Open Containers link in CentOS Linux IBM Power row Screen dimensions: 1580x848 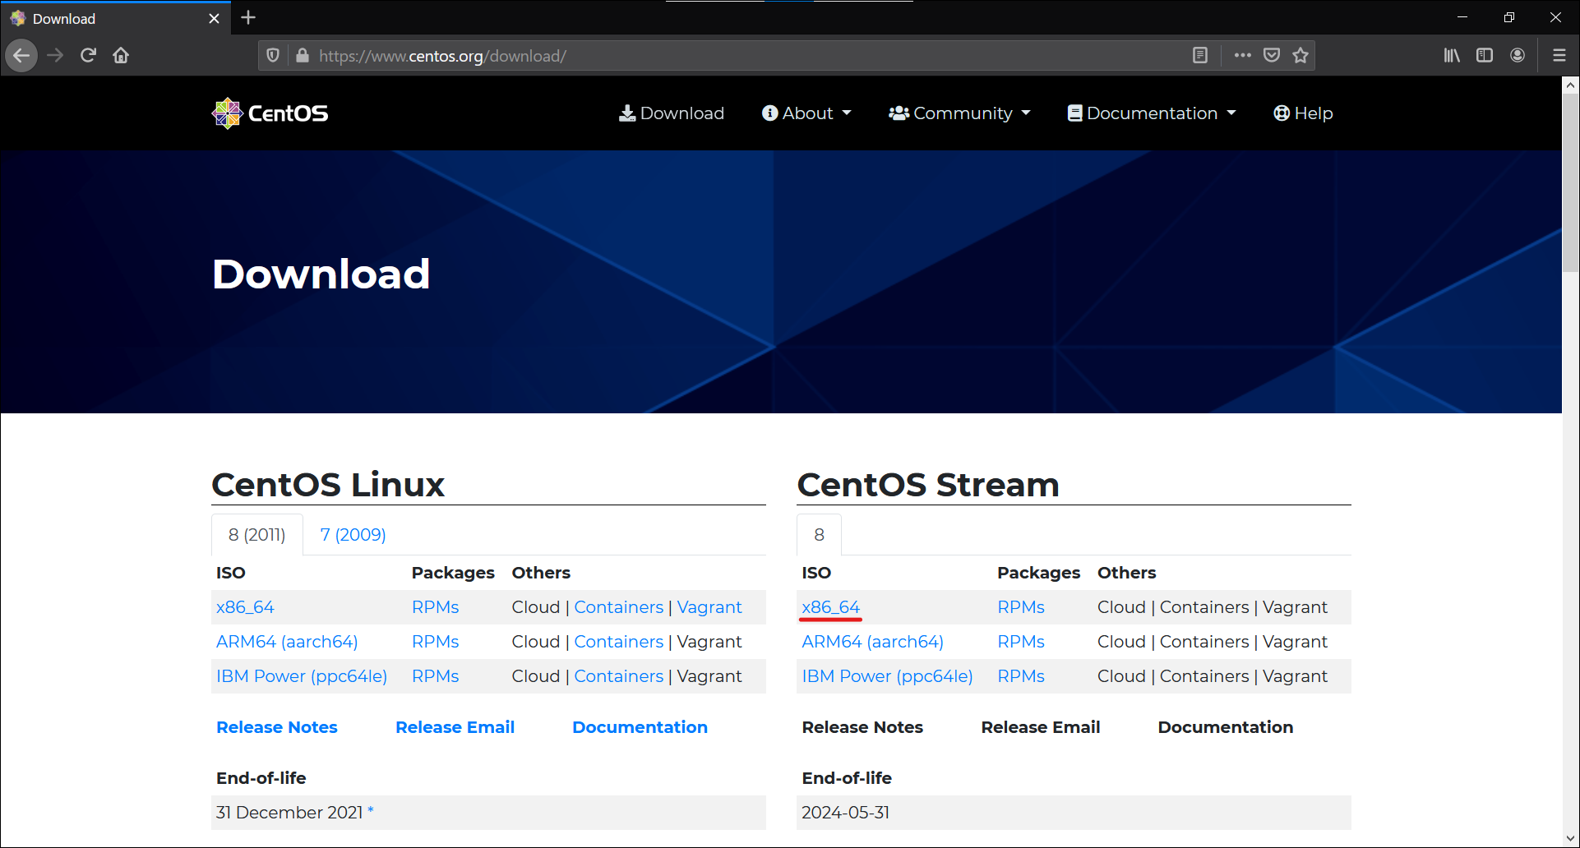coord(618,676)
